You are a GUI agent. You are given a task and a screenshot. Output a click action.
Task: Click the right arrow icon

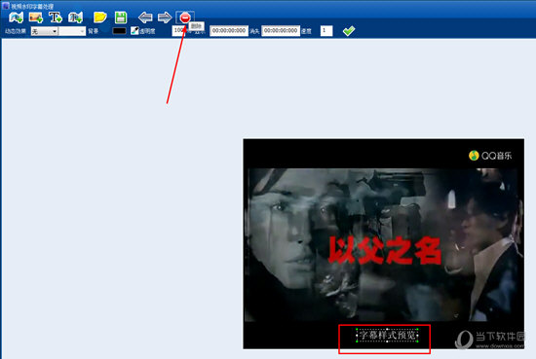165,18
